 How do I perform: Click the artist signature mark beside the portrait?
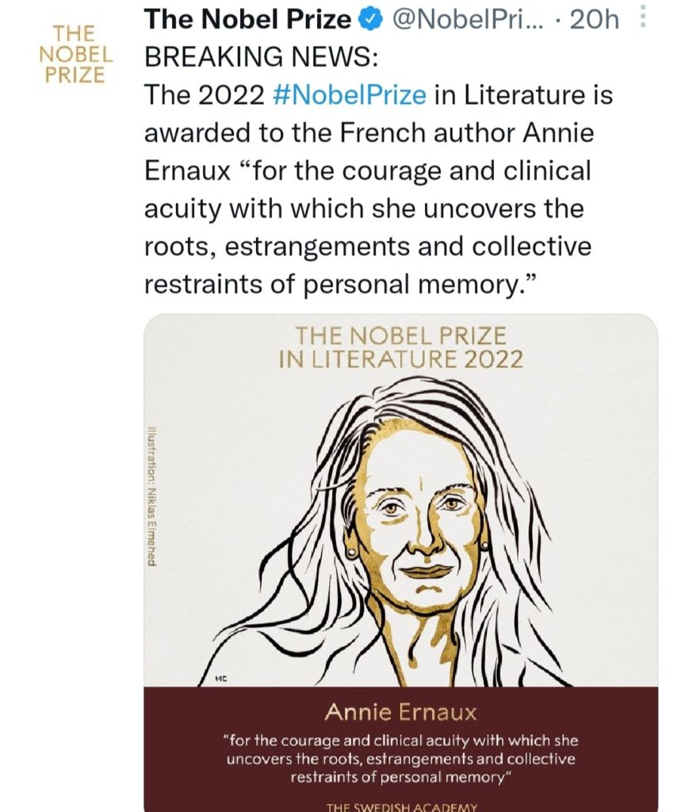click(x=221, y=678)
